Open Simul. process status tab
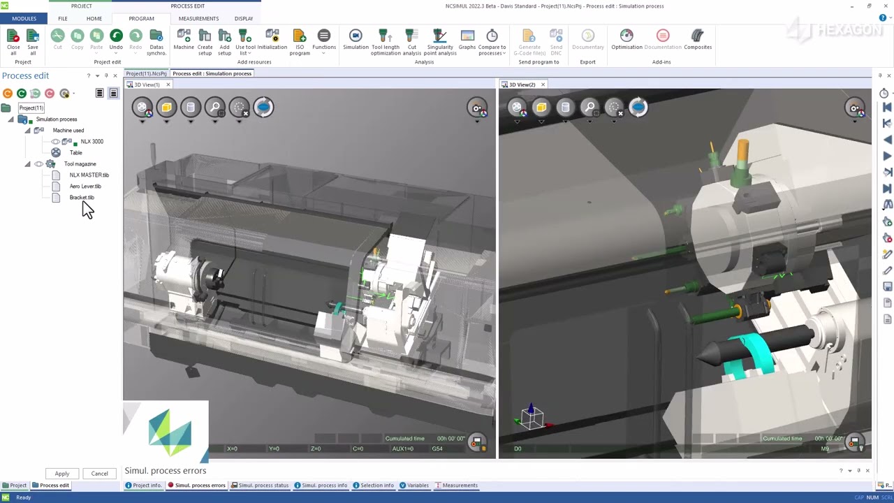Viewport: 894px width, 503px height. pyautogui.click(x=259, y=486)
